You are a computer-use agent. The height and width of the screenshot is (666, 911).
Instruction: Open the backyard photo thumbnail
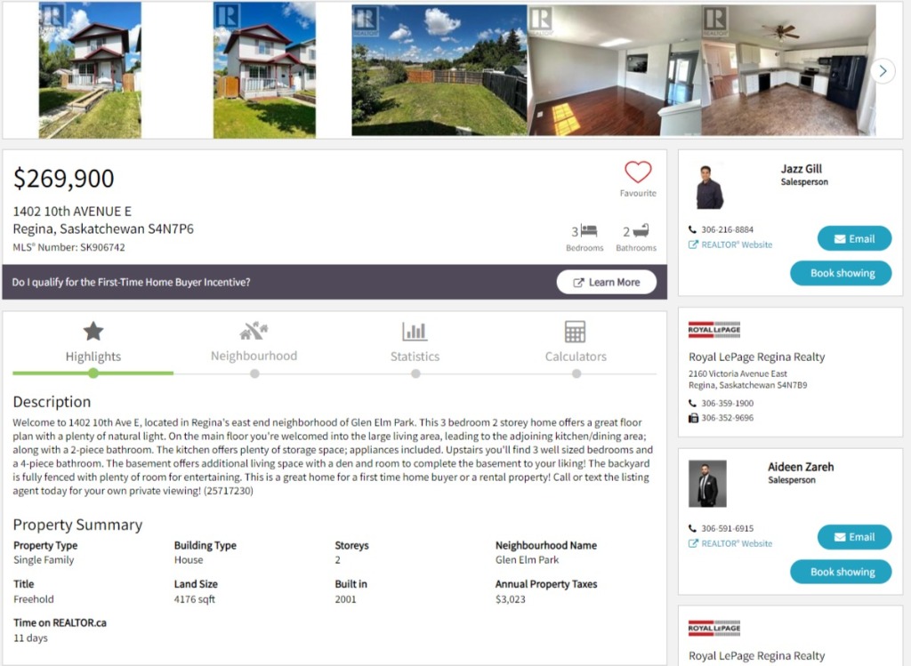tap(439, 70)
